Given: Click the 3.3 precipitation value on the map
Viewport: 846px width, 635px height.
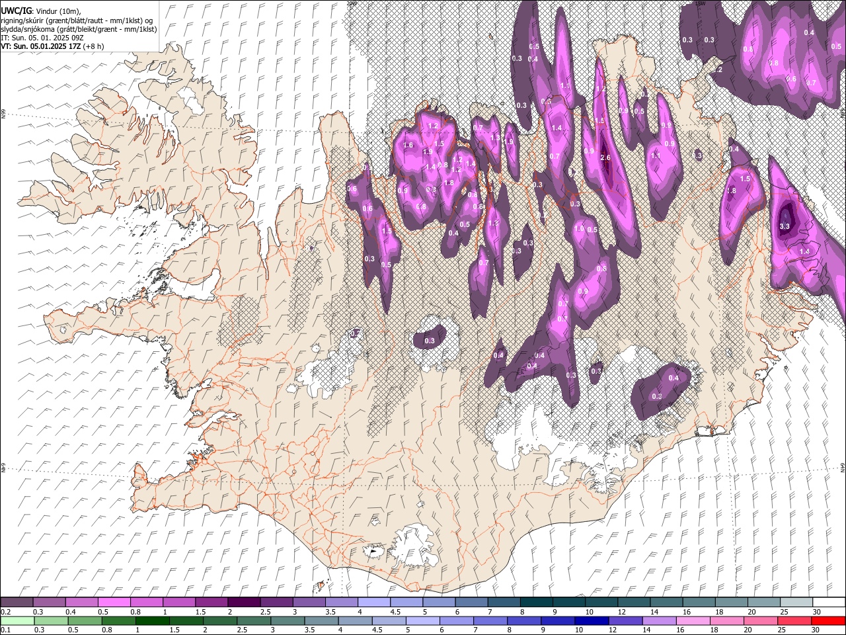Looking at the screenshot, I should pos(785,226).
